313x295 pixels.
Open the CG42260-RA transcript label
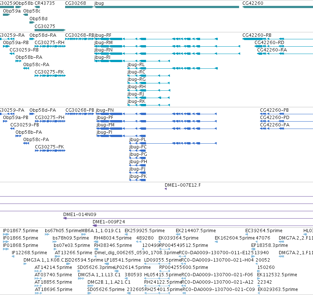(x=272, y=50)
